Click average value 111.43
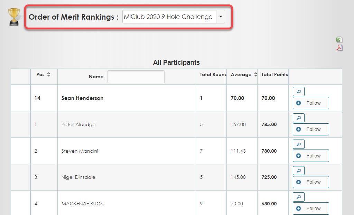The height and width of the screenshot is (215, 354). point(238,151)
